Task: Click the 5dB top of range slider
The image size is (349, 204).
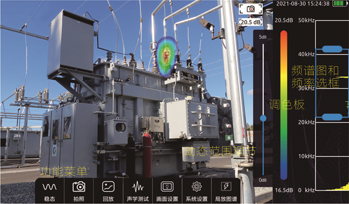Action: (263, 37)
